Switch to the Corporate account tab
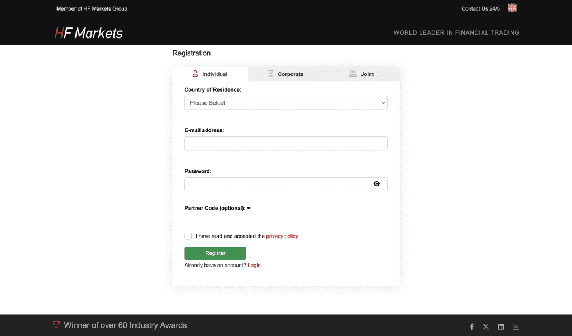Viewport: 572px width, 336px height. point(285,74)
